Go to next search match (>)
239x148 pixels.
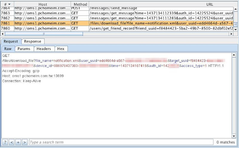click(x=24, y=142)
